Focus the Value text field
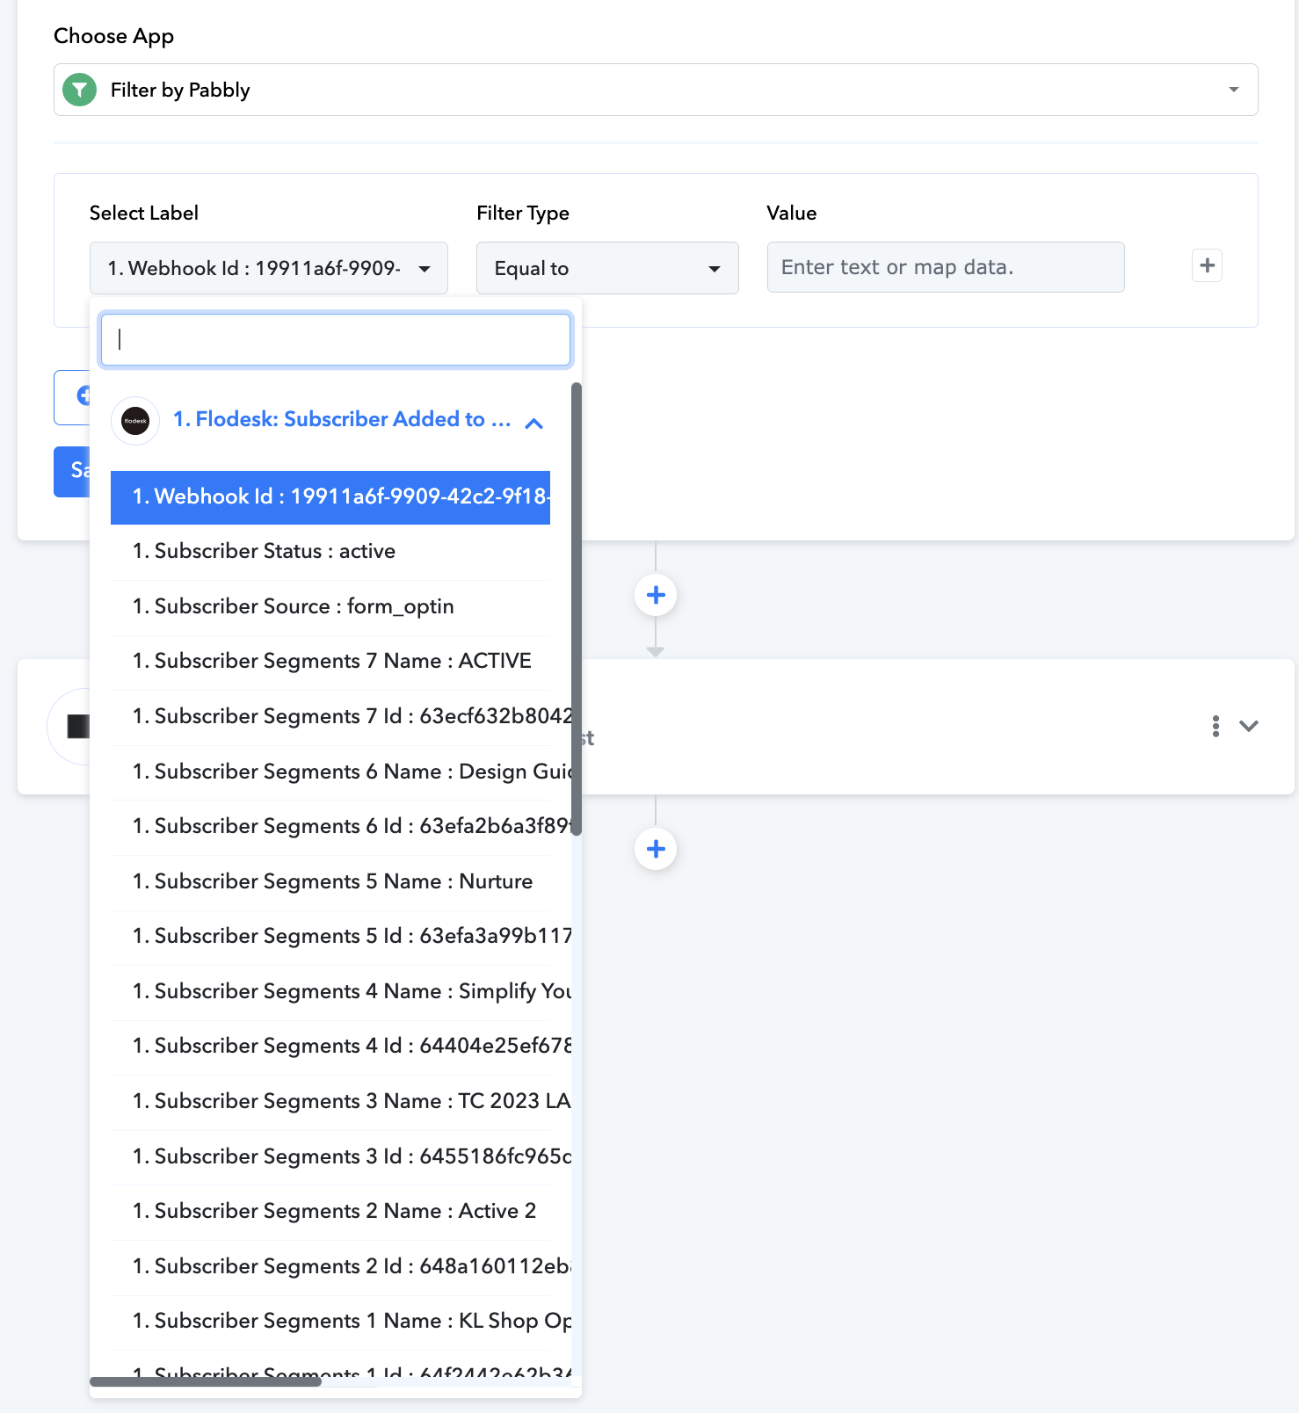 click(x=946, y=267)
